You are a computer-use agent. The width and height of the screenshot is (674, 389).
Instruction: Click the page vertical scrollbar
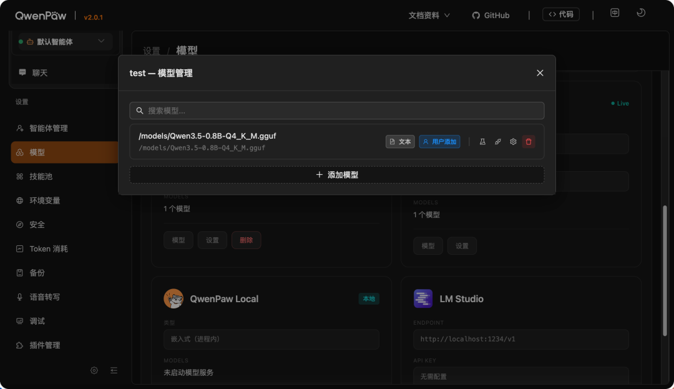tap(665, 271)
